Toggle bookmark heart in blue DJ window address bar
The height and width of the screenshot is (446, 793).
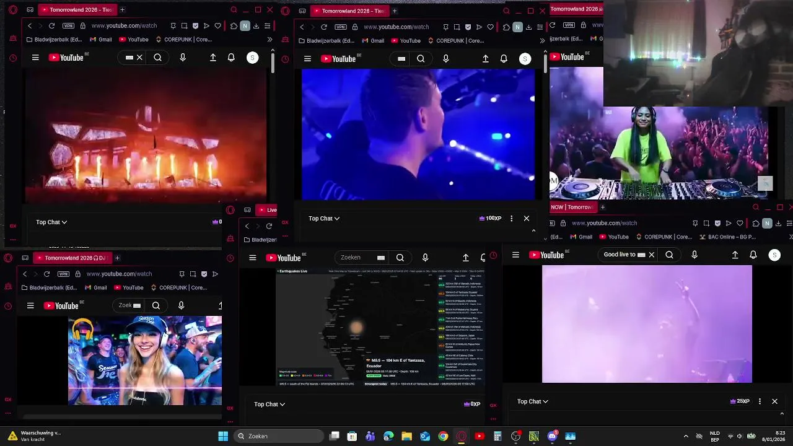(x=490, y=27)
